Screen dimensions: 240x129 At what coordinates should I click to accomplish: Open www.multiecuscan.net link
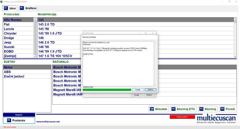click(48, 122)
